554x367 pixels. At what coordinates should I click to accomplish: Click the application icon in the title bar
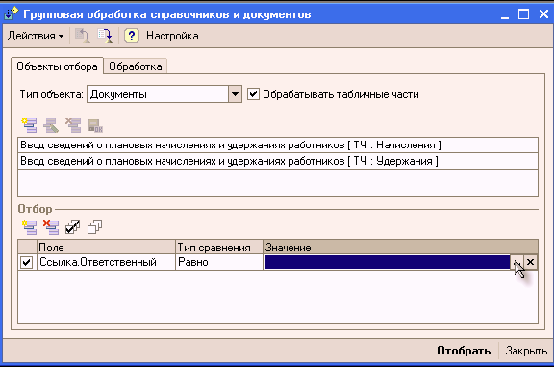point(11,14)
